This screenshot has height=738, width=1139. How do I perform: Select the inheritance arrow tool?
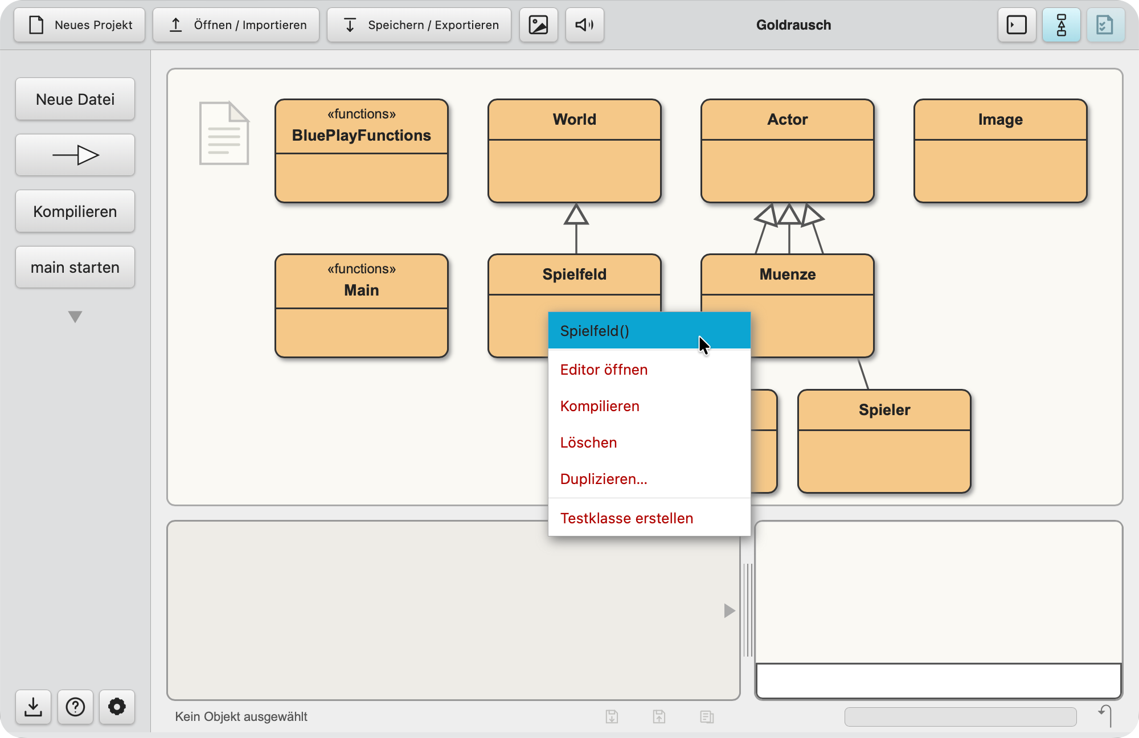pos(75,155)
